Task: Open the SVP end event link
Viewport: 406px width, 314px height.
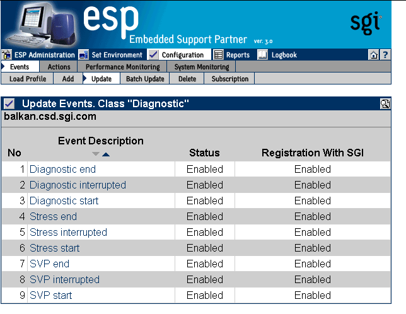Action: point(49,264)
